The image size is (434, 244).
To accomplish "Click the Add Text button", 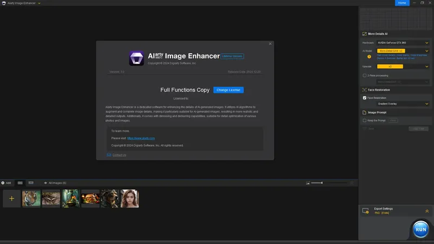I will pyautogui.click(x=418, y=129).
